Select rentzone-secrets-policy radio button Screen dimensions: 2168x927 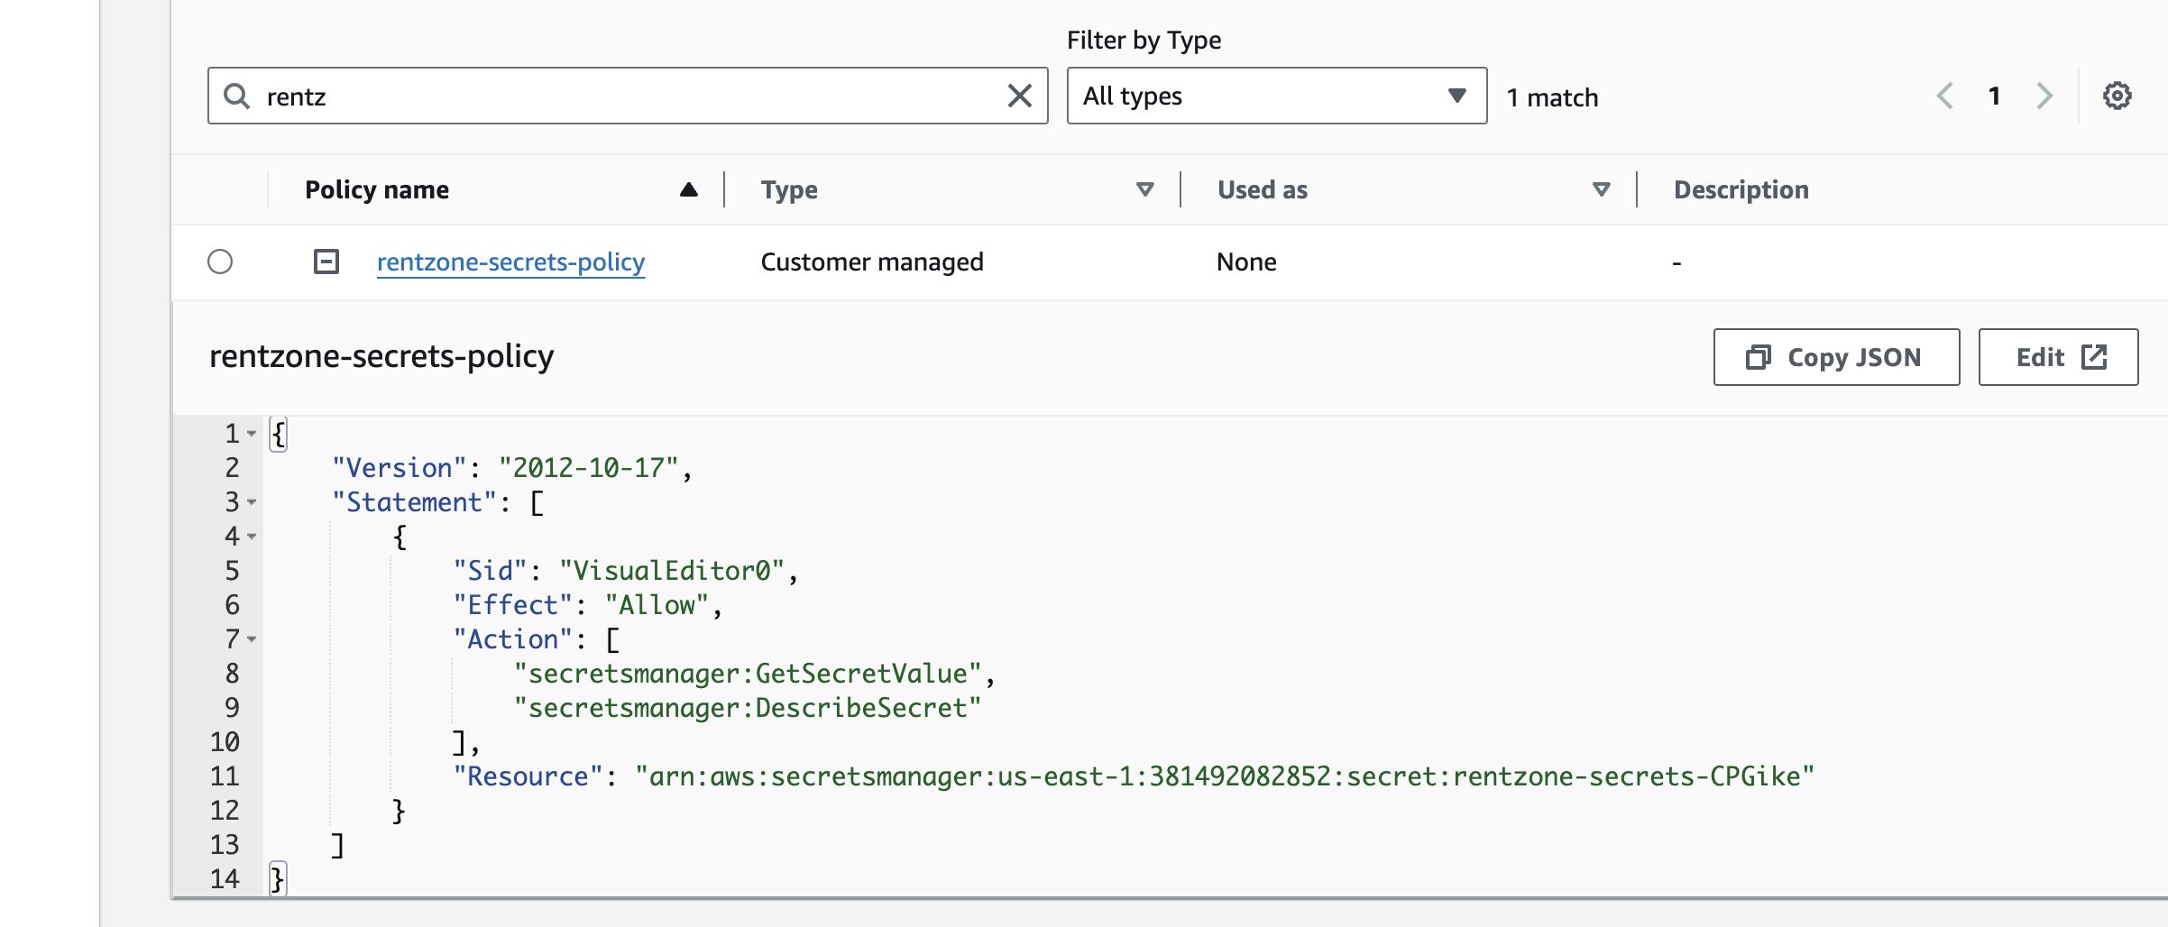coord(220,262)
